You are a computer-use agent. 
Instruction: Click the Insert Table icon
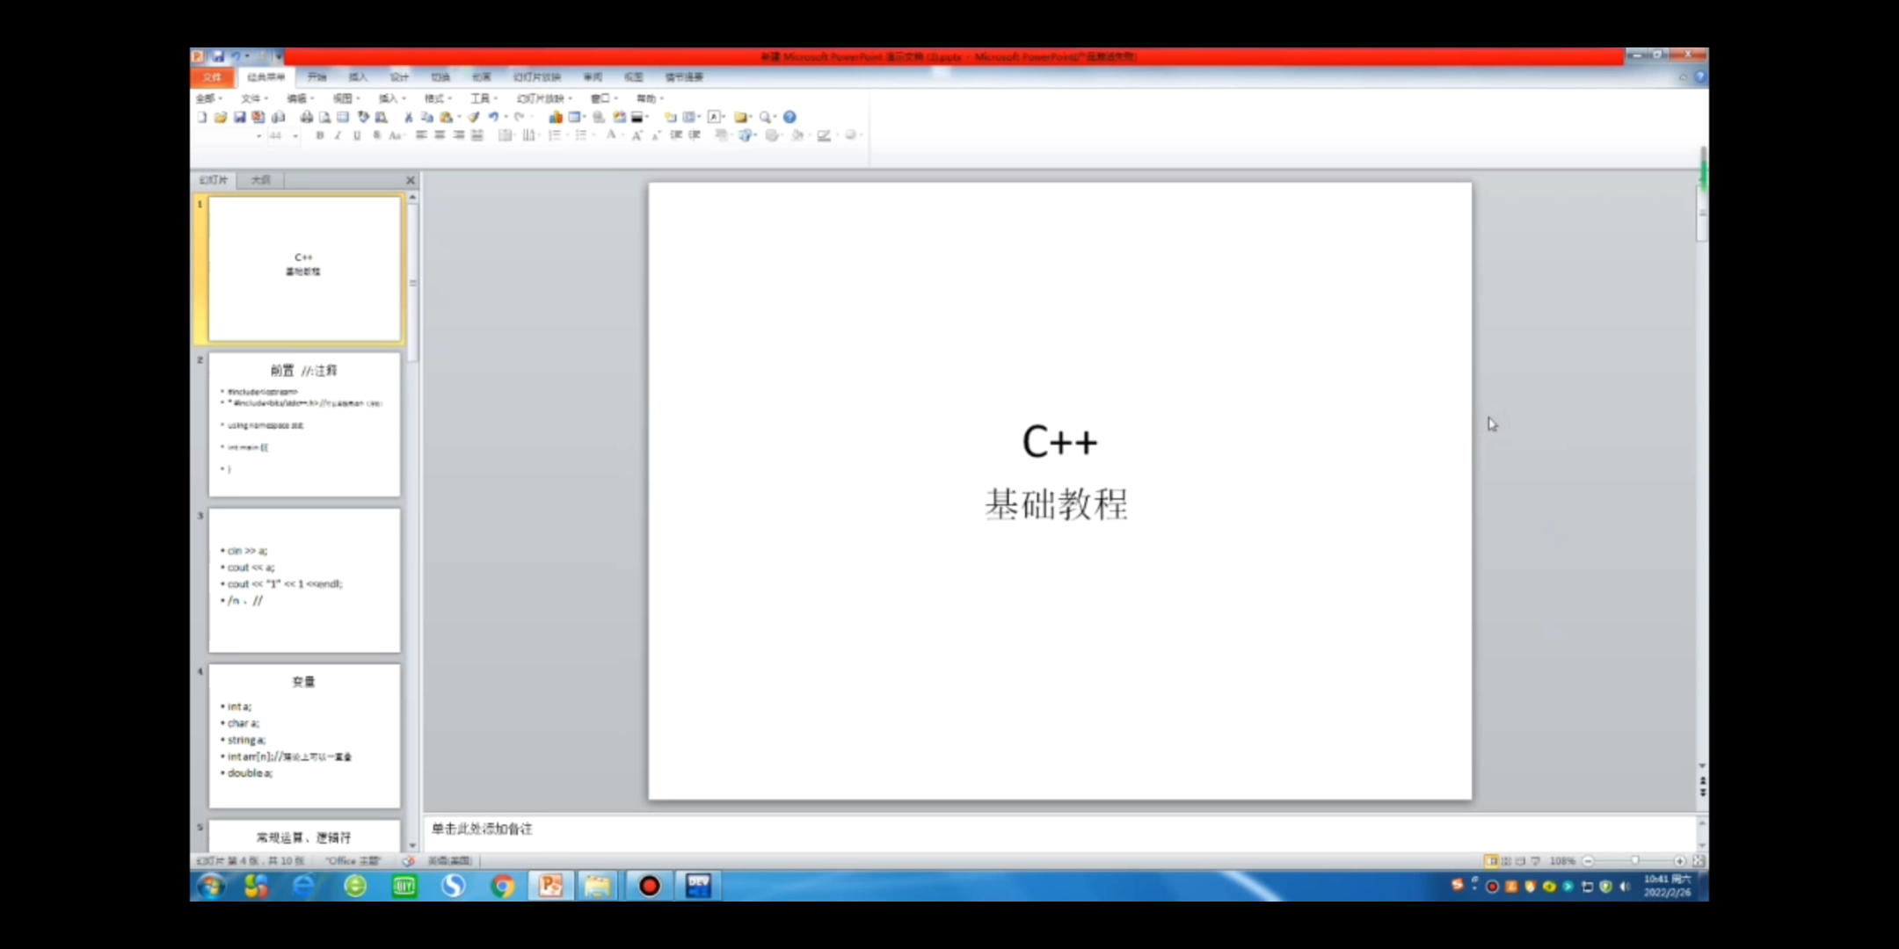tap(574, 117)
